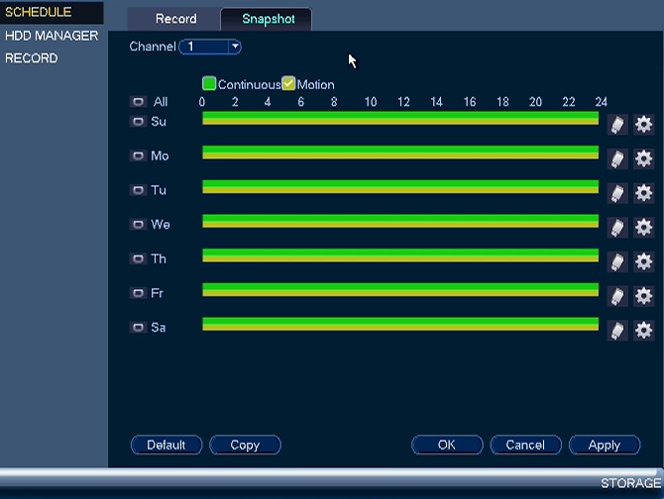This screenshot has width=664, height=499.
Task: Click the Cancel button
Action: click(x=525, y=445)
